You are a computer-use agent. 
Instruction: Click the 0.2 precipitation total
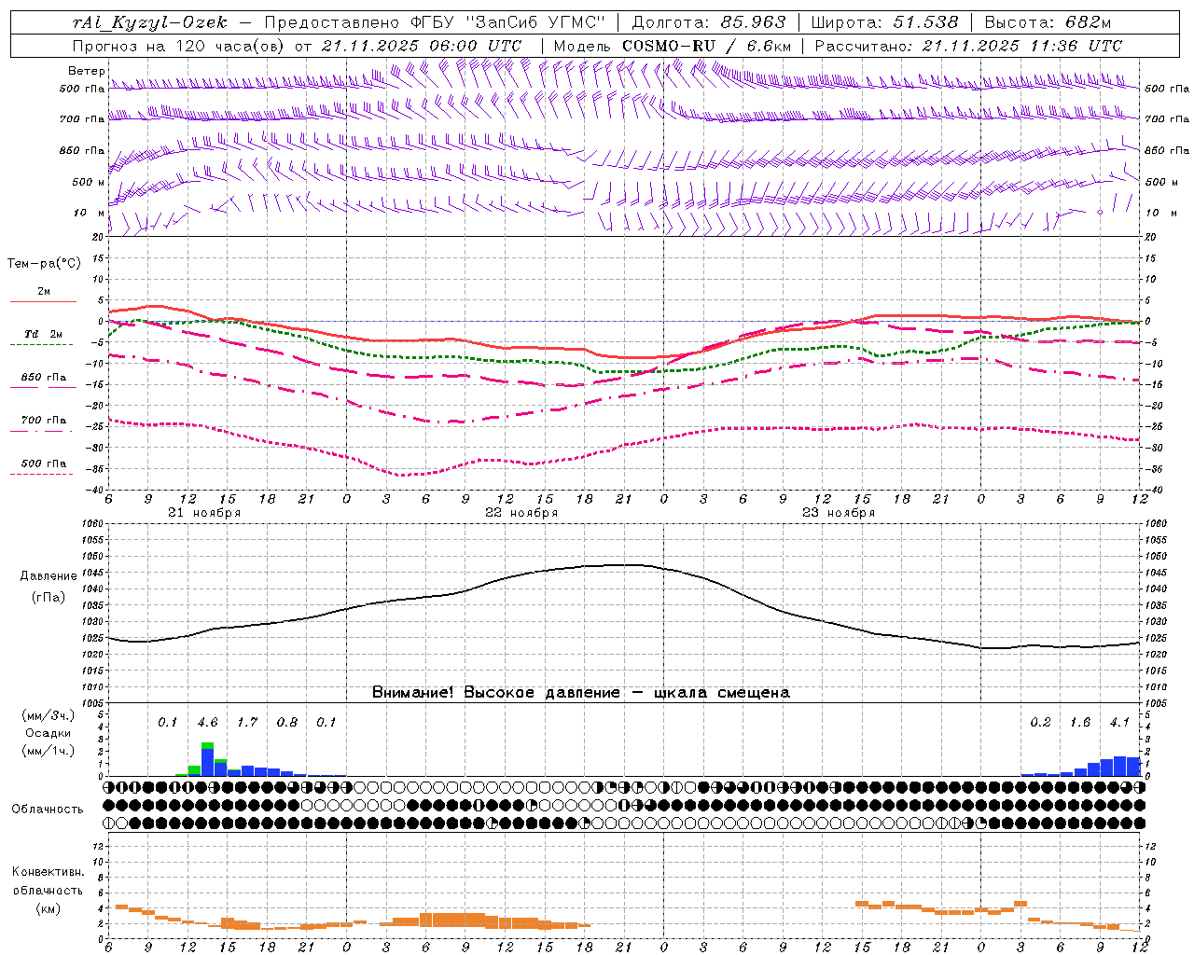[x=1040, y=723]
